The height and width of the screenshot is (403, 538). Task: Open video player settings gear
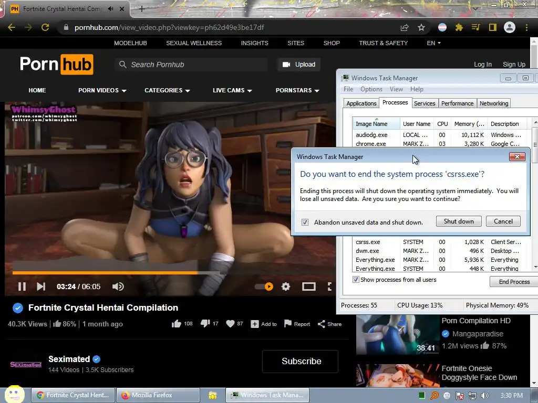[286, 287]
